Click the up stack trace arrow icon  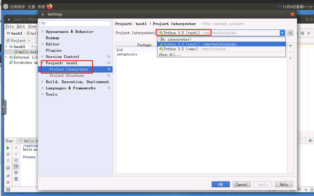point(16,148)
